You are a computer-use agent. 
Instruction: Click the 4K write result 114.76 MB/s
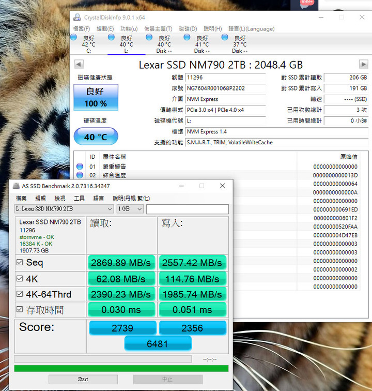point(192,279)
